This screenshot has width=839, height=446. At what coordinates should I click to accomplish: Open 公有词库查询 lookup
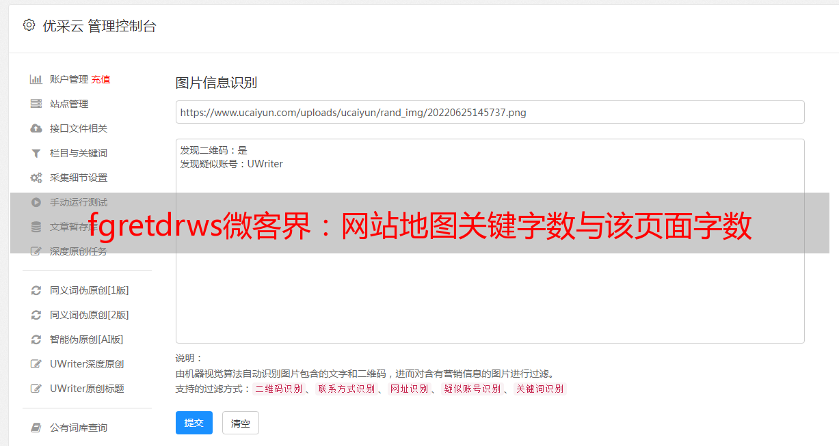tap(79, 428)
